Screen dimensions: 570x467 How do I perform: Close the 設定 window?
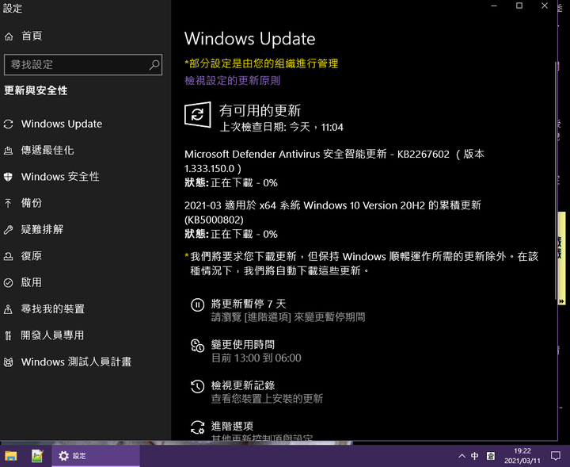(545, 6)
